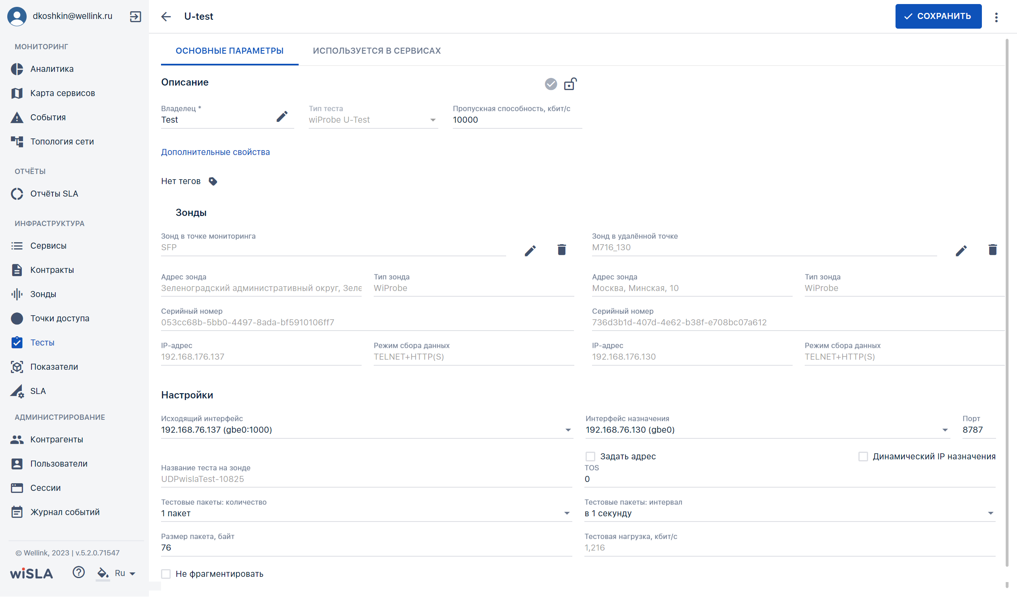Click the Пропускная способность input field
This screenshot has height=597, width=1017.
(x=517, y=120)
